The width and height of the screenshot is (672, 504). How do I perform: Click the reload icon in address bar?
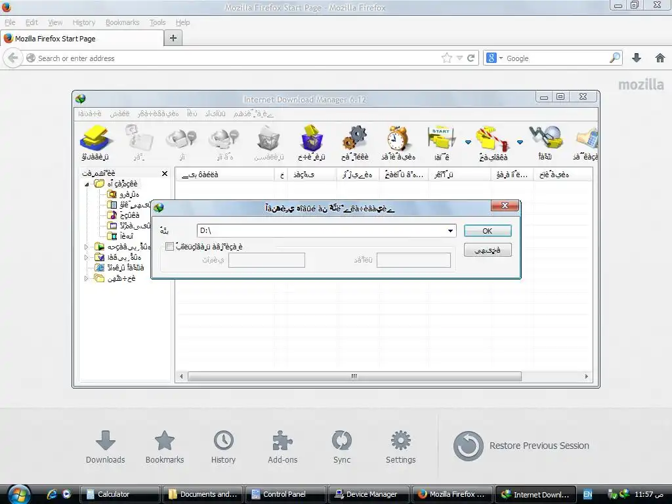(471, 58)
